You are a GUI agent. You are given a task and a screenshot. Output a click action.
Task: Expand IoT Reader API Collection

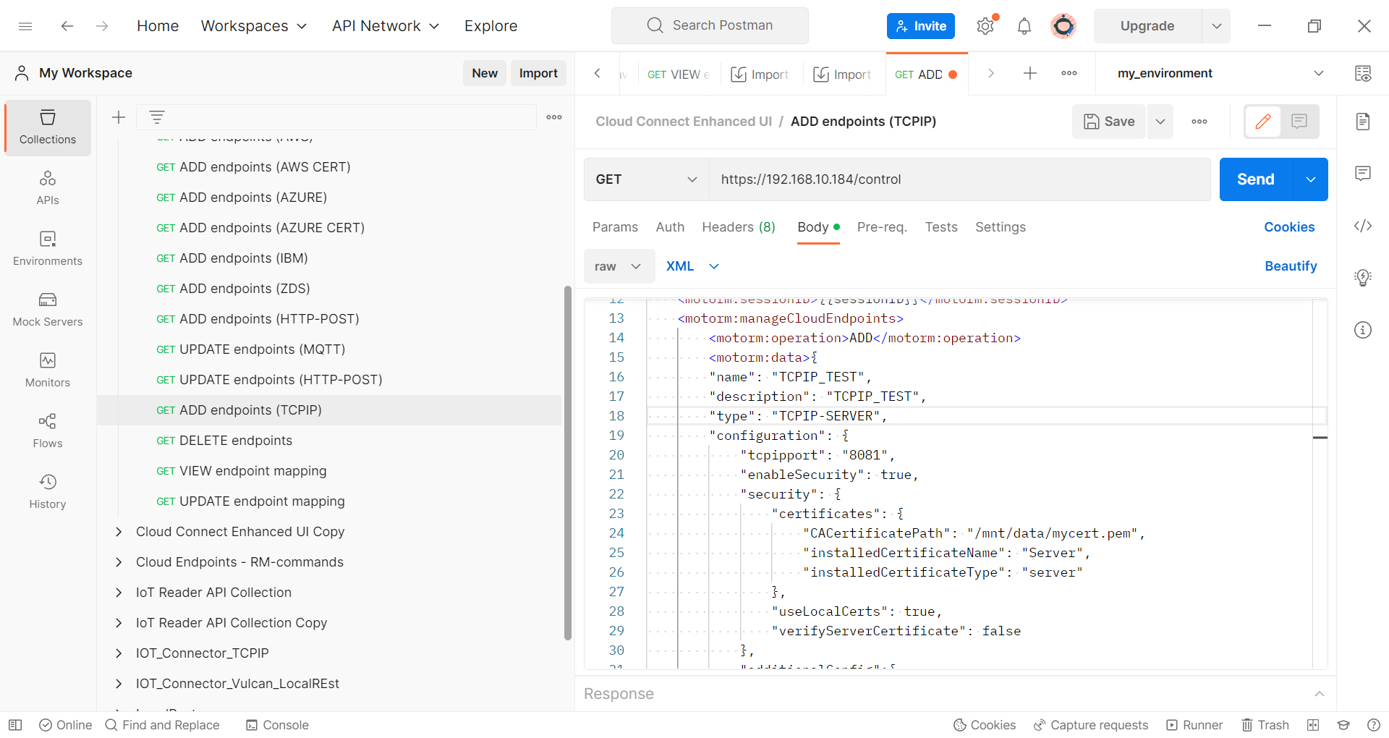tap(119, 593)
